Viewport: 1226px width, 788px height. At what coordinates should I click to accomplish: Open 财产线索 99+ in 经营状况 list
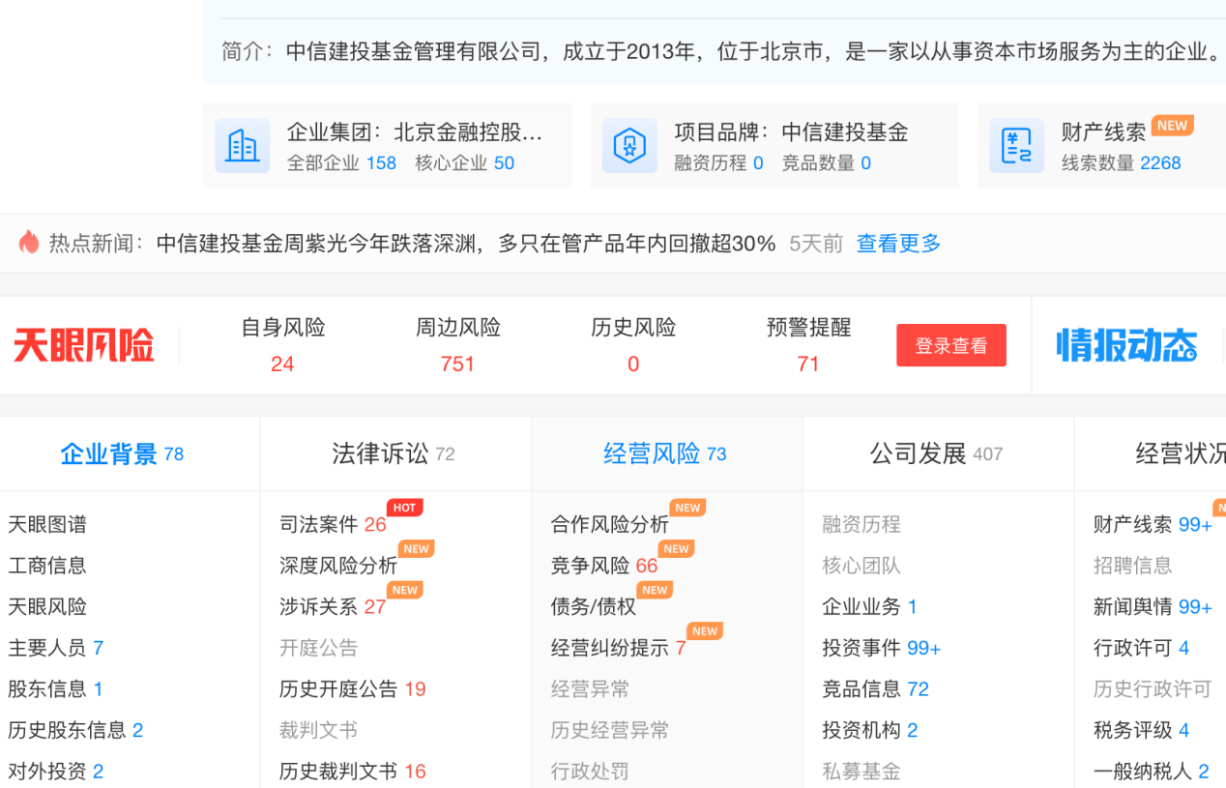tap(1153, 525)
